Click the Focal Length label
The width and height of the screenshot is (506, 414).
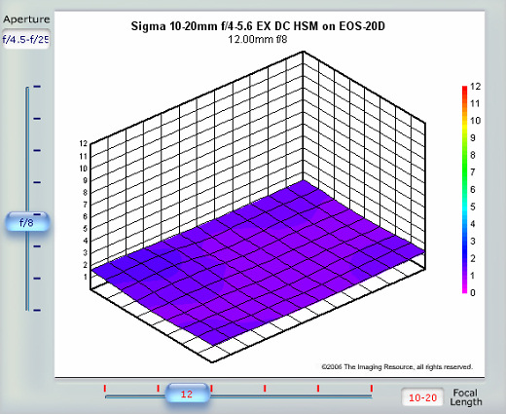point(466,397)
